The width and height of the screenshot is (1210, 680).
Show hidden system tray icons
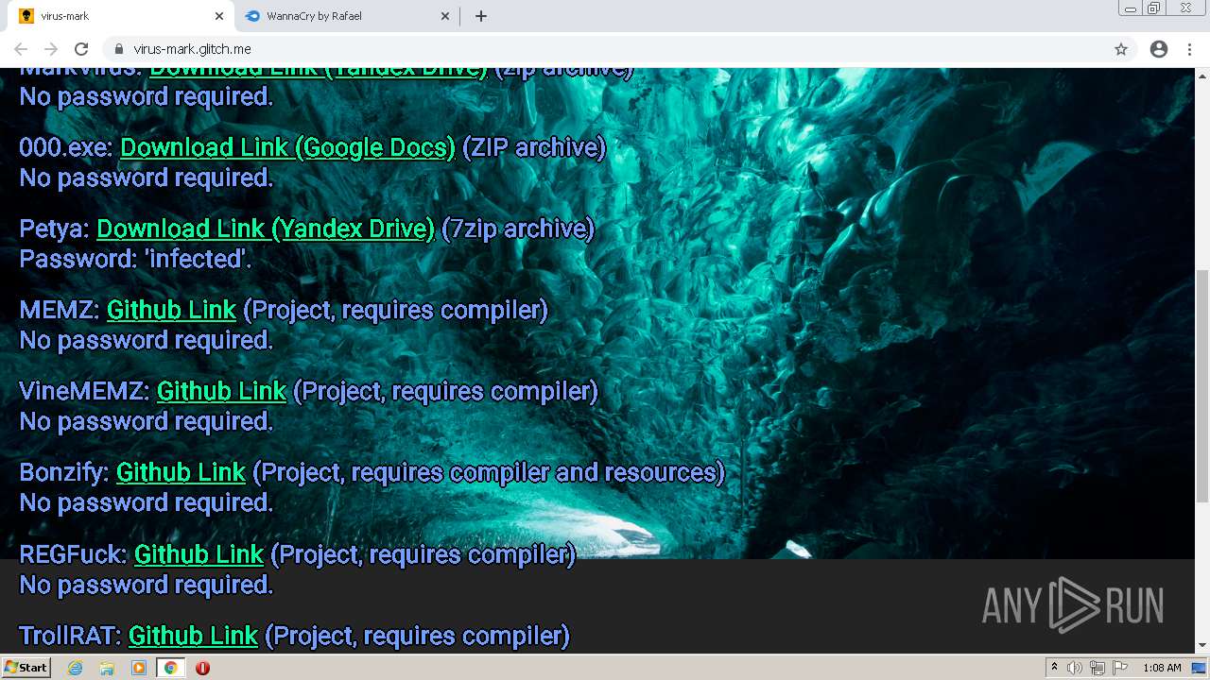tap(1054, 668)
